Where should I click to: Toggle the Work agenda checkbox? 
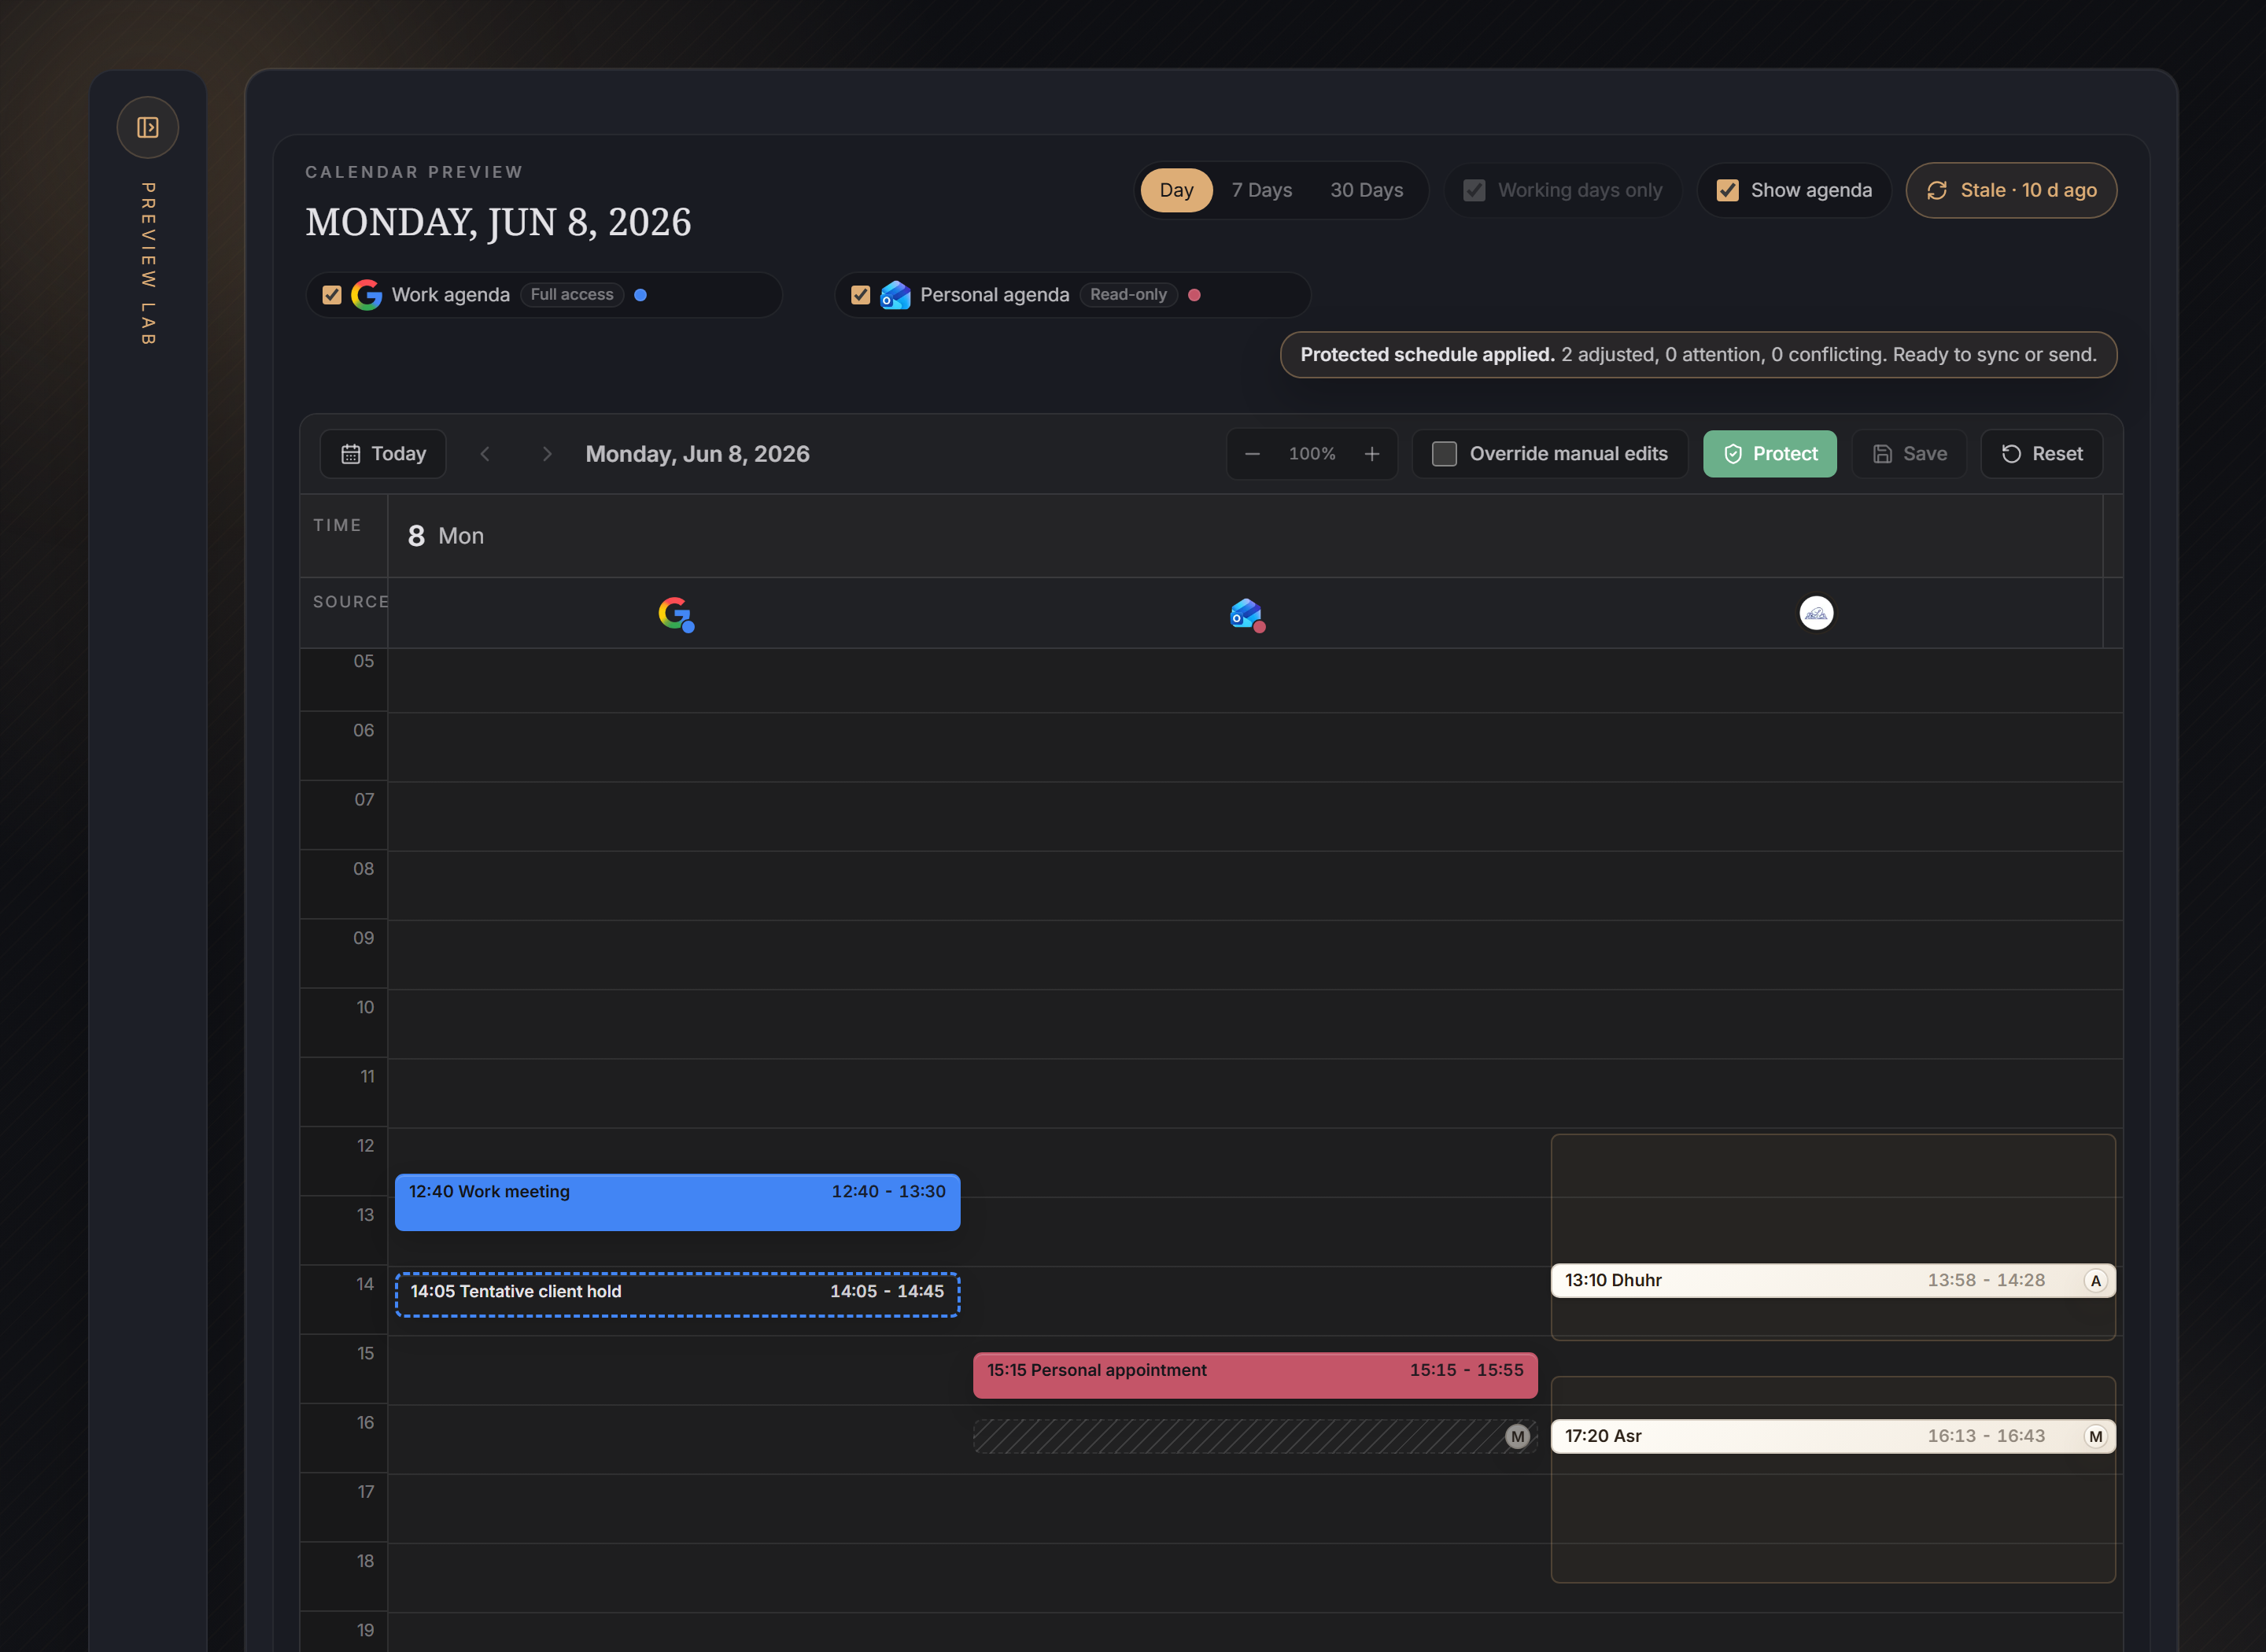[332, 295]
